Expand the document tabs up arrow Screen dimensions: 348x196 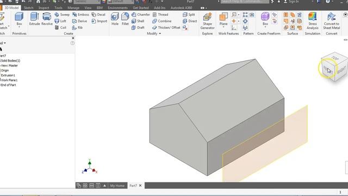coord(104,185)
